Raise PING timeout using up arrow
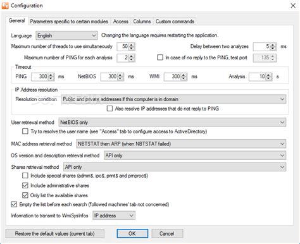300x244 pixels. (51, 75)
